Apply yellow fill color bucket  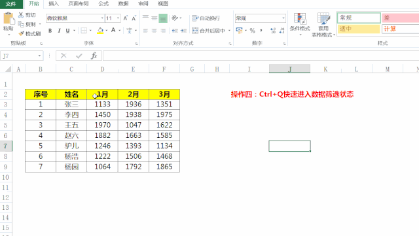pyautogui.click(x=100, y=31)
